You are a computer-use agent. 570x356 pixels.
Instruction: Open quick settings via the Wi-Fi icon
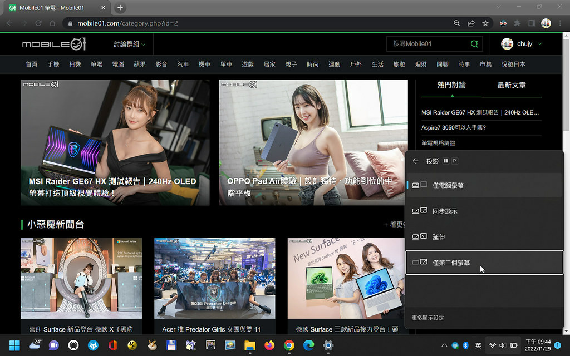coord(492,345)
